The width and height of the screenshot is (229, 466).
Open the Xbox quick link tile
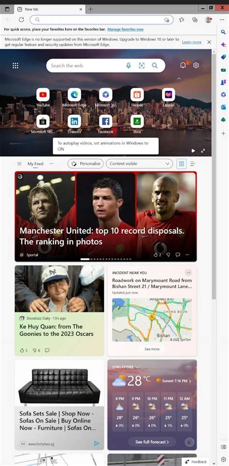[x=137, y=121]
